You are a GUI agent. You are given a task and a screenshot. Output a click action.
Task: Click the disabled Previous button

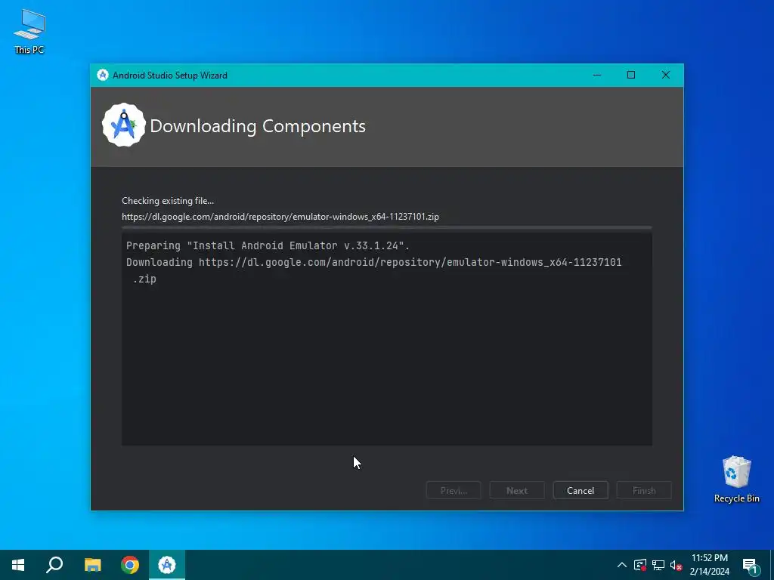click(454, 490)
